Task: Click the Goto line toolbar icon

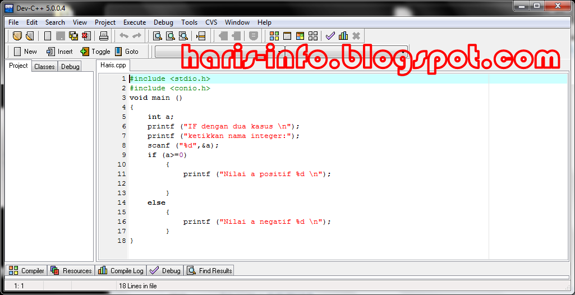Action: (201, 36)
